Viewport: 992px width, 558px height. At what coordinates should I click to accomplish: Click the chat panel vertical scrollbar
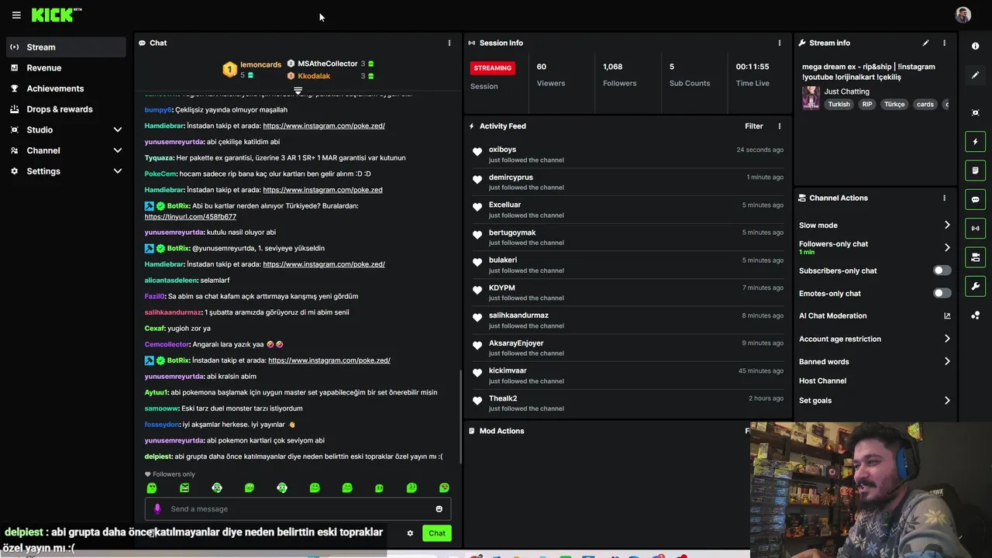point(460,418)
